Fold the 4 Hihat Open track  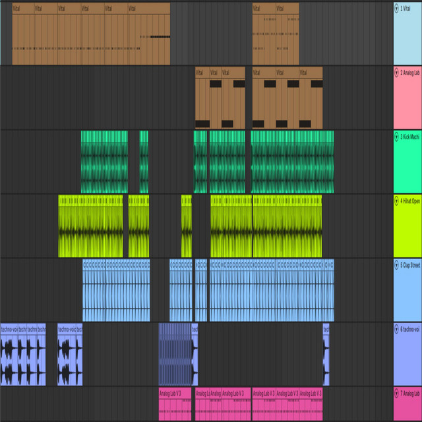[396, 200]
